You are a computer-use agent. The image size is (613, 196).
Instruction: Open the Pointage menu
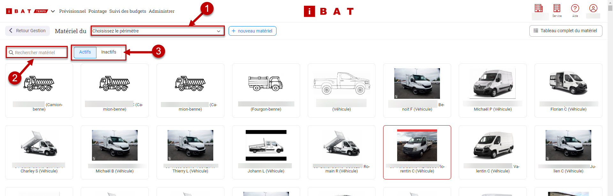click(x=98, y=11)
